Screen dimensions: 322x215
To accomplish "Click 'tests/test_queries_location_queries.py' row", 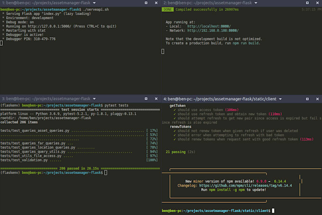I will (79, 147).
